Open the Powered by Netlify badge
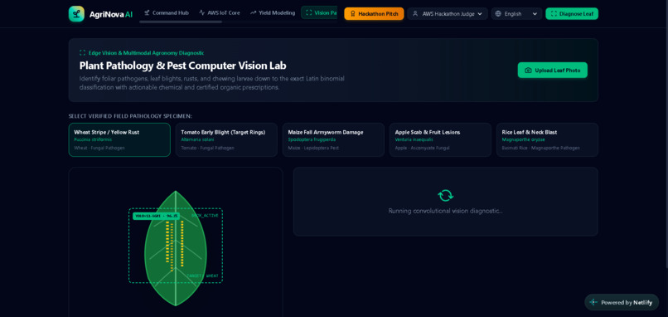This screenshot has width=668, height=317. [622, 303]
